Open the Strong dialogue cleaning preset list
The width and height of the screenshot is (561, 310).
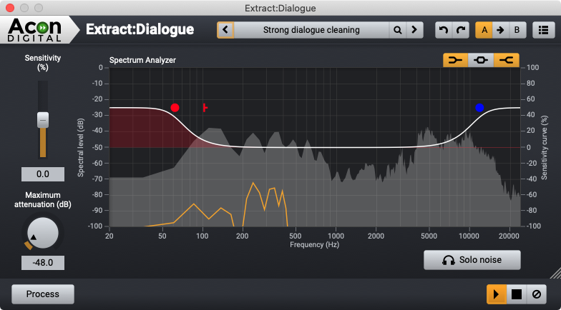click(x=311, y=30)
